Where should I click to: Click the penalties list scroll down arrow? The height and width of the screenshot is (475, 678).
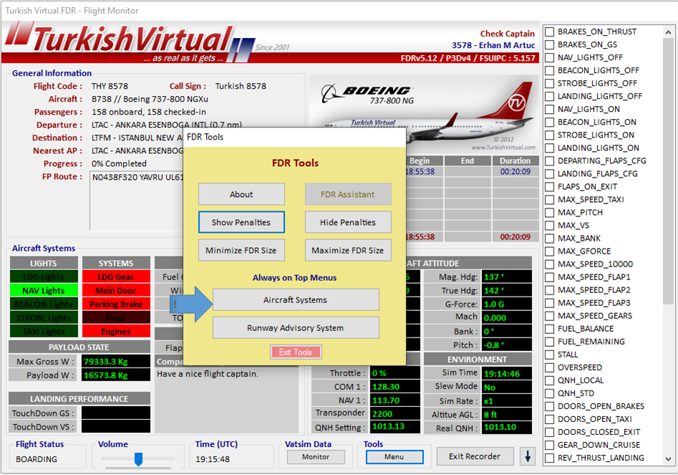click(669, 459)
